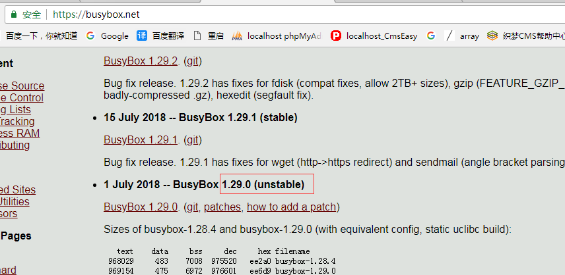Click the array bookmark slash icon
Viewport: 565px width, 275px height.
click(449, 36)
